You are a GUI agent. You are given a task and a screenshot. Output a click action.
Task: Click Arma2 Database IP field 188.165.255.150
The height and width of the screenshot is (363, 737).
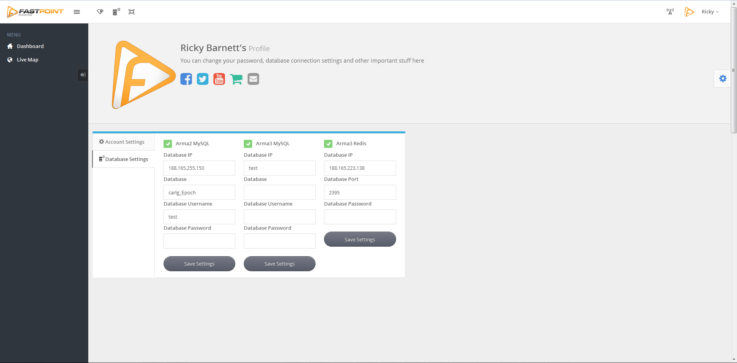[x=199, y=168]
